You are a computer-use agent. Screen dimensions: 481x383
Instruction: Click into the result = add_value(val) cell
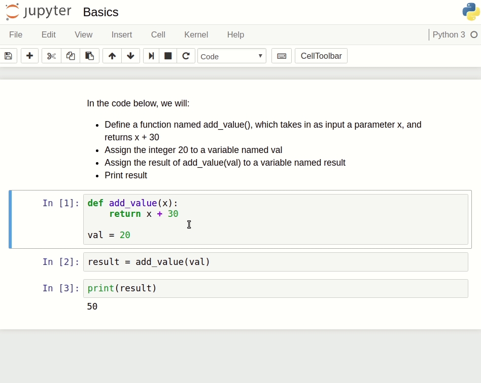[x=275, y=262]
